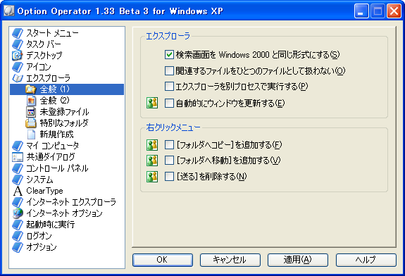Click the 特別なフォルダ folder icon
405x276 pixels.
click(x=31, y=123)
